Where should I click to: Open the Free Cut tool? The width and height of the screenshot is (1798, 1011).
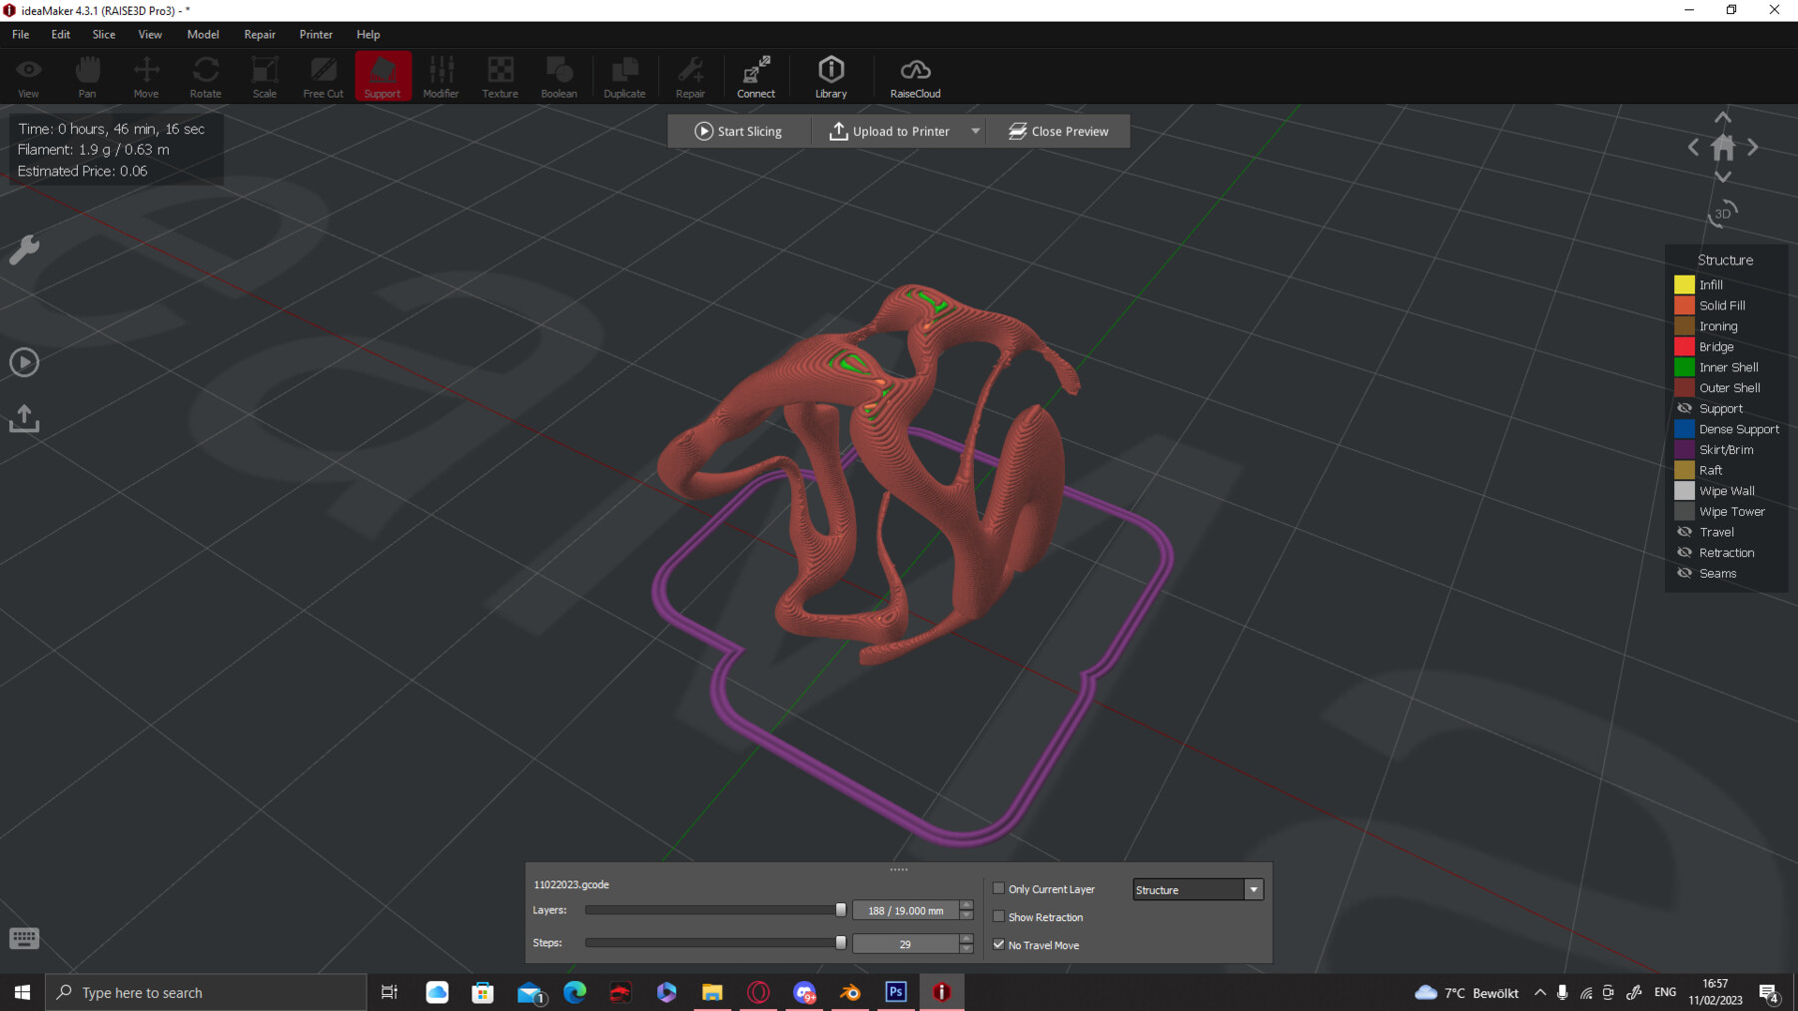click(x=322, y=76)
